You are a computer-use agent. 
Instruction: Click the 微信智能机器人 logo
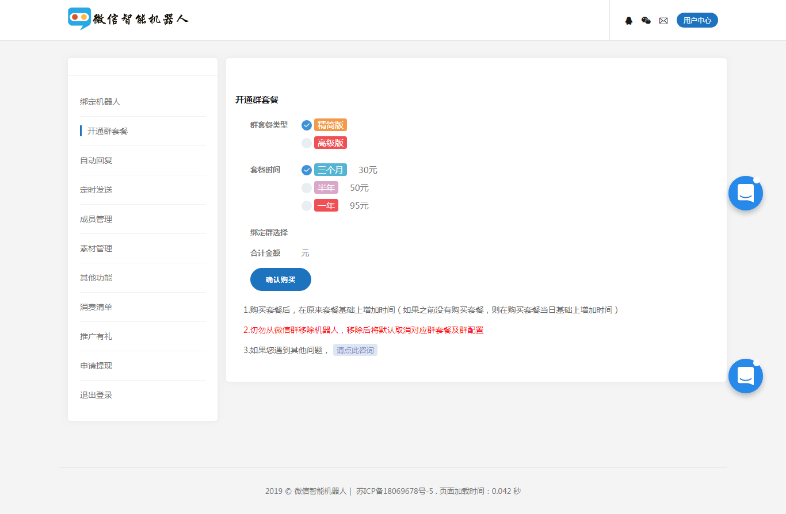[x=128, y=19]
